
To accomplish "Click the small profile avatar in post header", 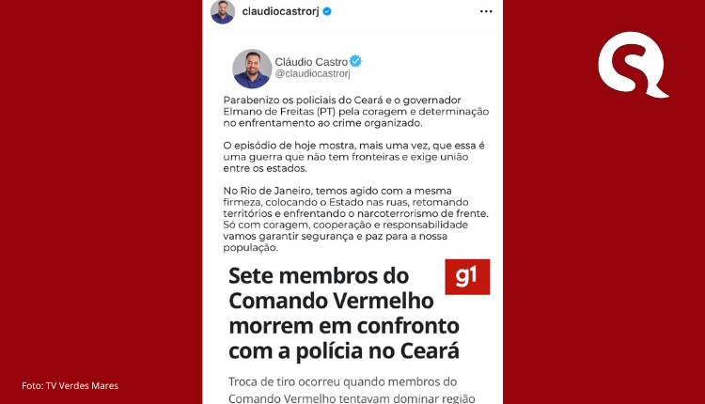I will [223, 11].
